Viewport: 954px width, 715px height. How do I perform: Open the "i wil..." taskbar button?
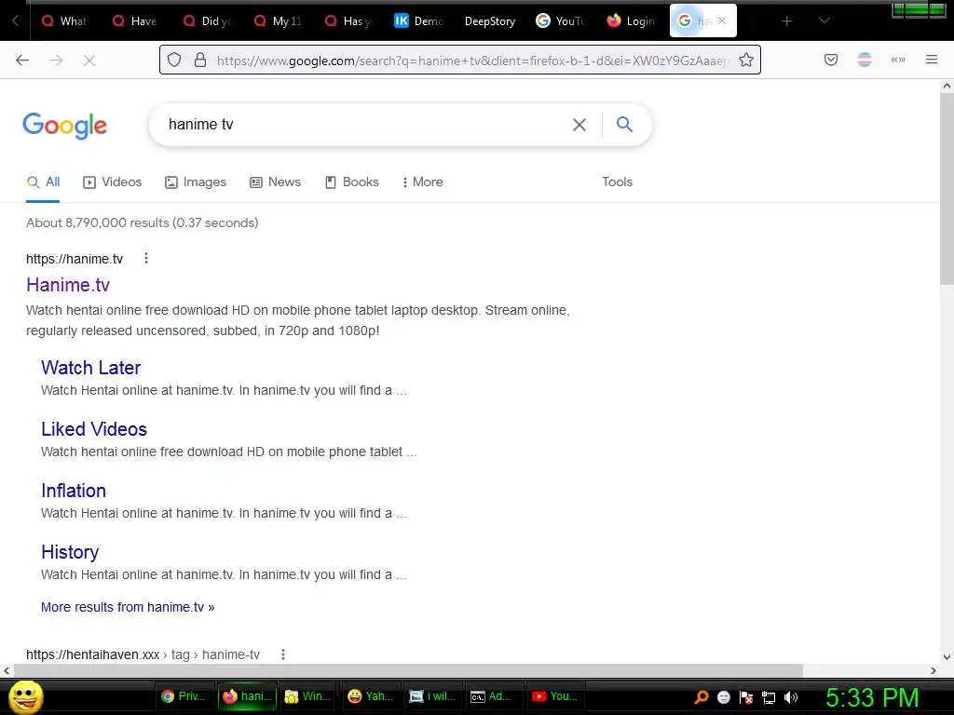[x=432, y=696]
